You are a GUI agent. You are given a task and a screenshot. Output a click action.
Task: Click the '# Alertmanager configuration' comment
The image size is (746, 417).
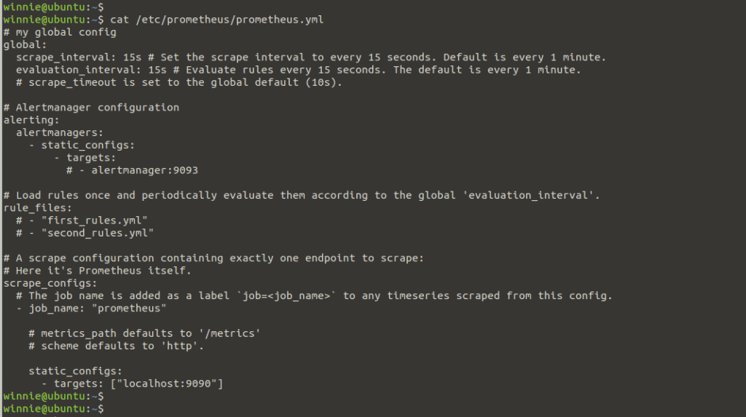click(x=91, y=108)
